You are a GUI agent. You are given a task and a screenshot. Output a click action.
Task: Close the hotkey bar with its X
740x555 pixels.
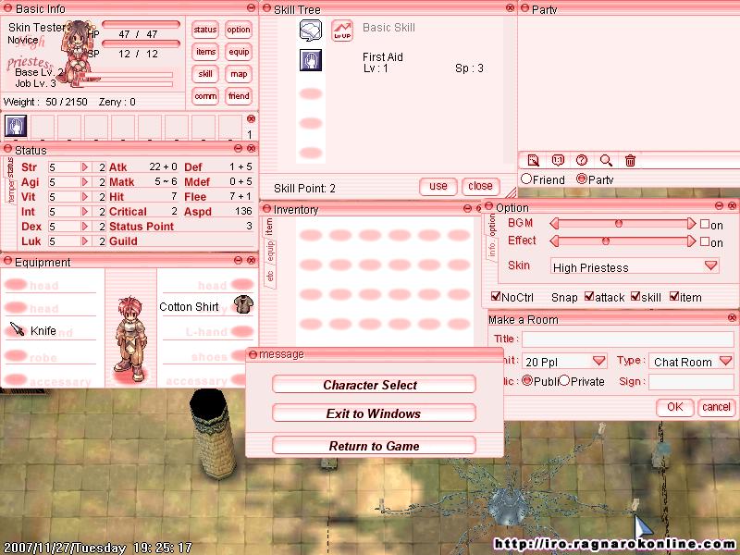pos(251,118)
